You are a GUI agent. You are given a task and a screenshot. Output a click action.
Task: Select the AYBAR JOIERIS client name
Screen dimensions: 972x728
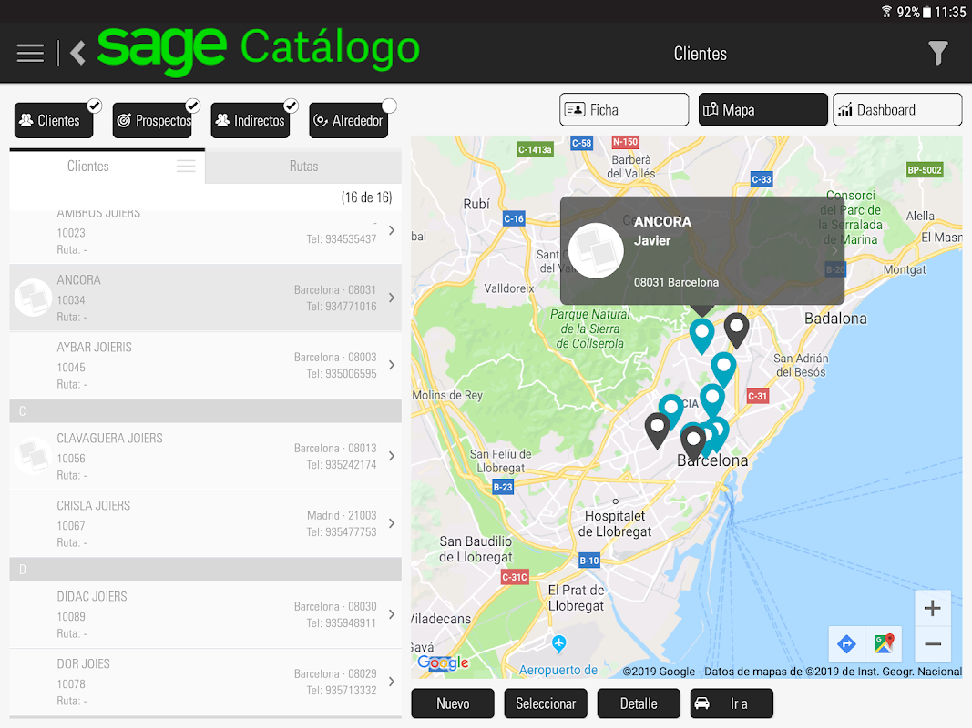[94, 348]
